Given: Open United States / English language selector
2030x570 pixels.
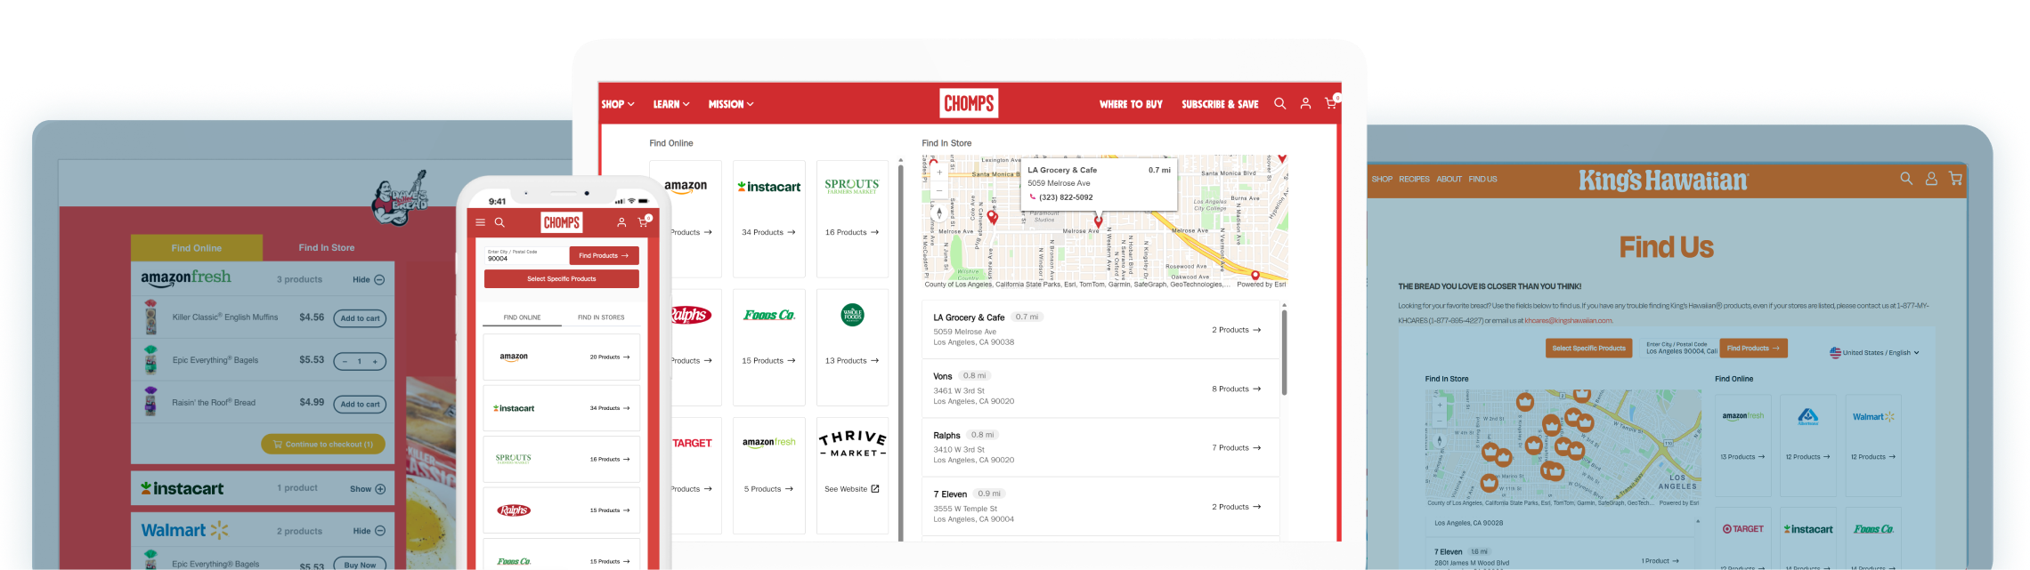Looking at the screenshot, I should pos(1874,353).
